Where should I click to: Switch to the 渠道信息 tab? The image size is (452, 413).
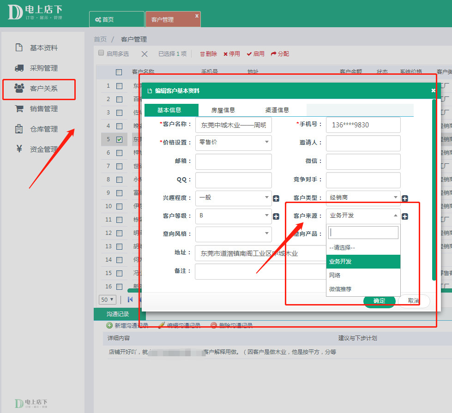point(277,110)
